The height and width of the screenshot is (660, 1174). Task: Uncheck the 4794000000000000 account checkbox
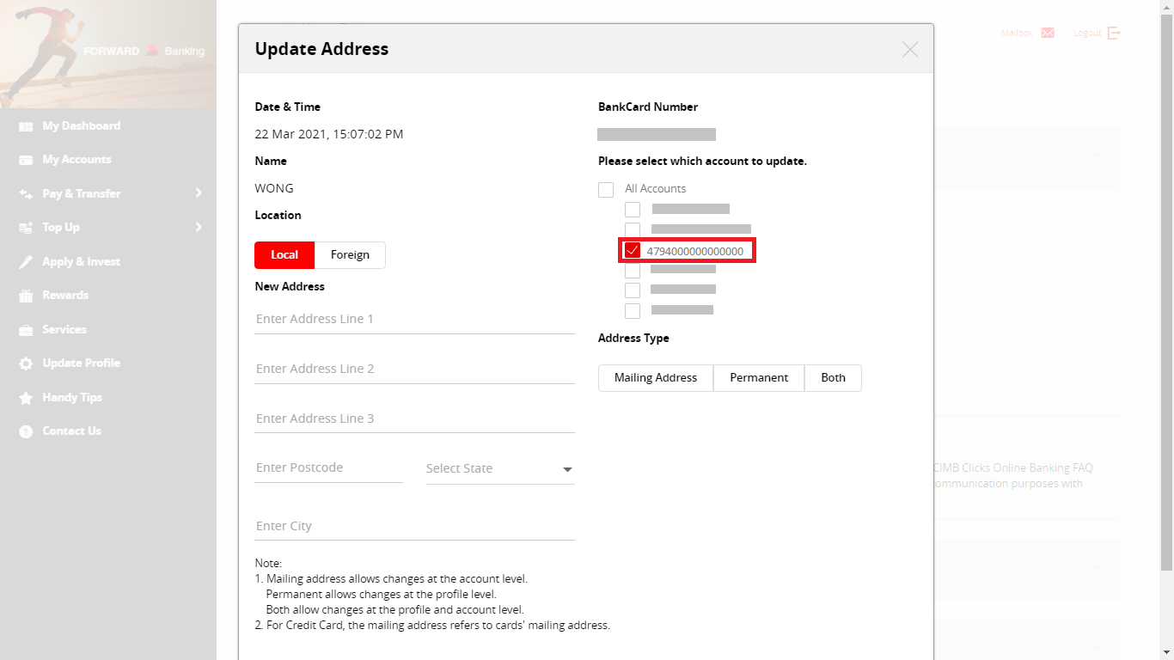click(633, 251)
